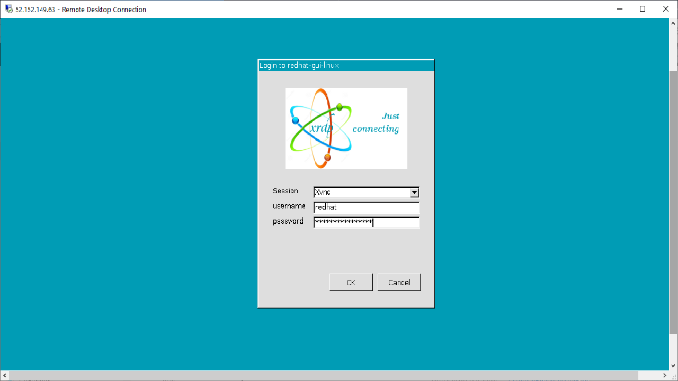This screenshot has height=381, width=678.
Task: Click the vertical scrollbar down arrow
Action: [x=673, y=366]
